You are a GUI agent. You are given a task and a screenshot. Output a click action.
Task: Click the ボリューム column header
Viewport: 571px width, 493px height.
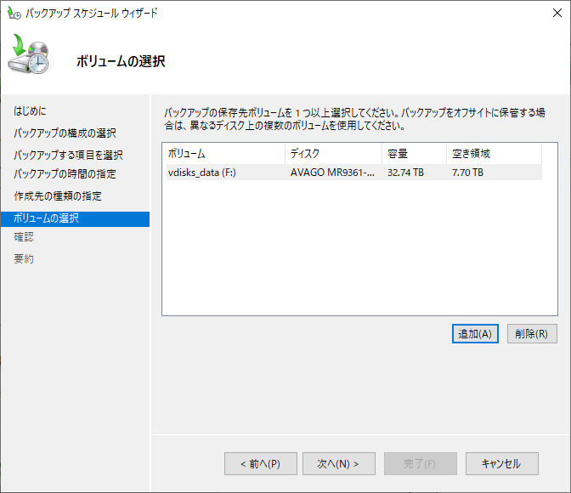[225, 154]
